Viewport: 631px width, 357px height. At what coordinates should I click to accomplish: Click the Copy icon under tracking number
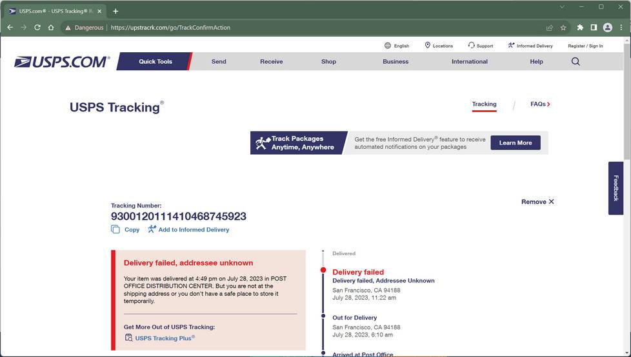coord(115,229)
